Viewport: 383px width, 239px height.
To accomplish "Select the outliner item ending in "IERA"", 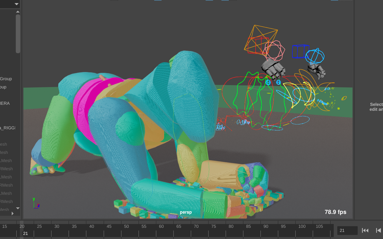I will click(x=5, y=103).
